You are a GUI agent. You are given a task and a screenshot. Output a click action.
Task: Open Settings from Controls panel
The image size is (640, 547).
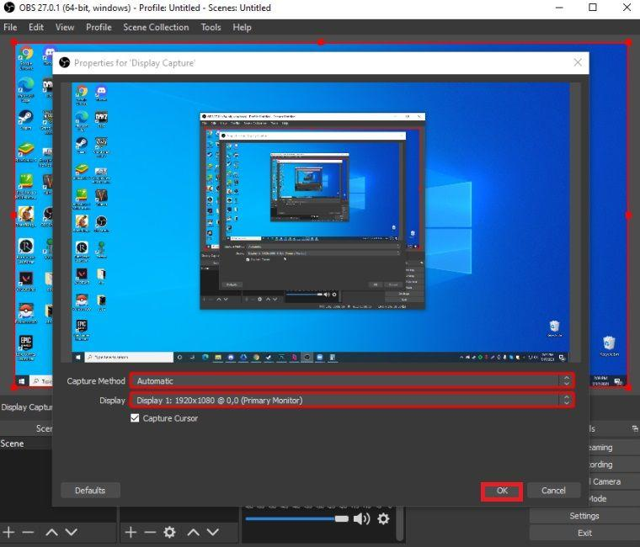(x=584, y=516)
